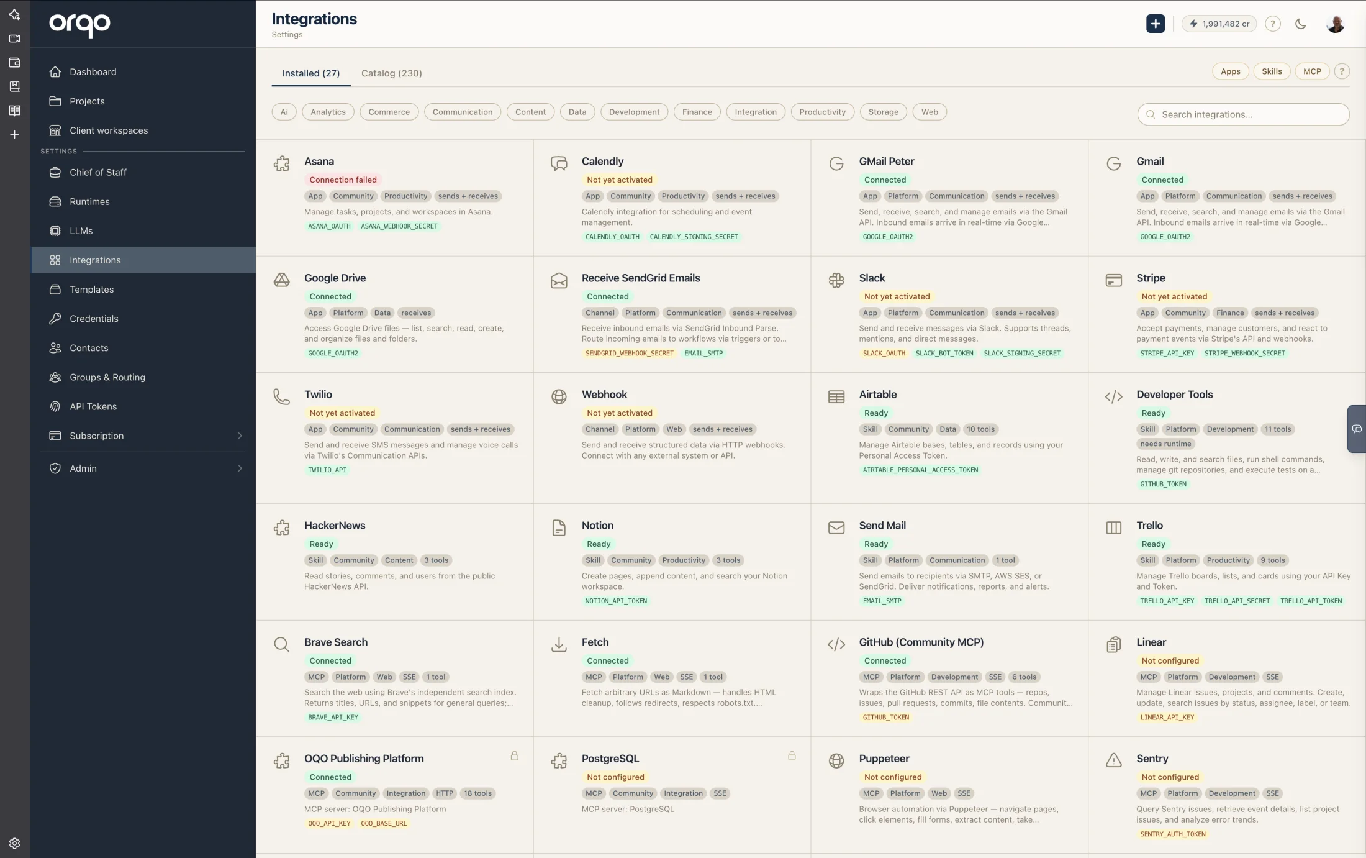Open Credentials page

click(x=143, y=318)
